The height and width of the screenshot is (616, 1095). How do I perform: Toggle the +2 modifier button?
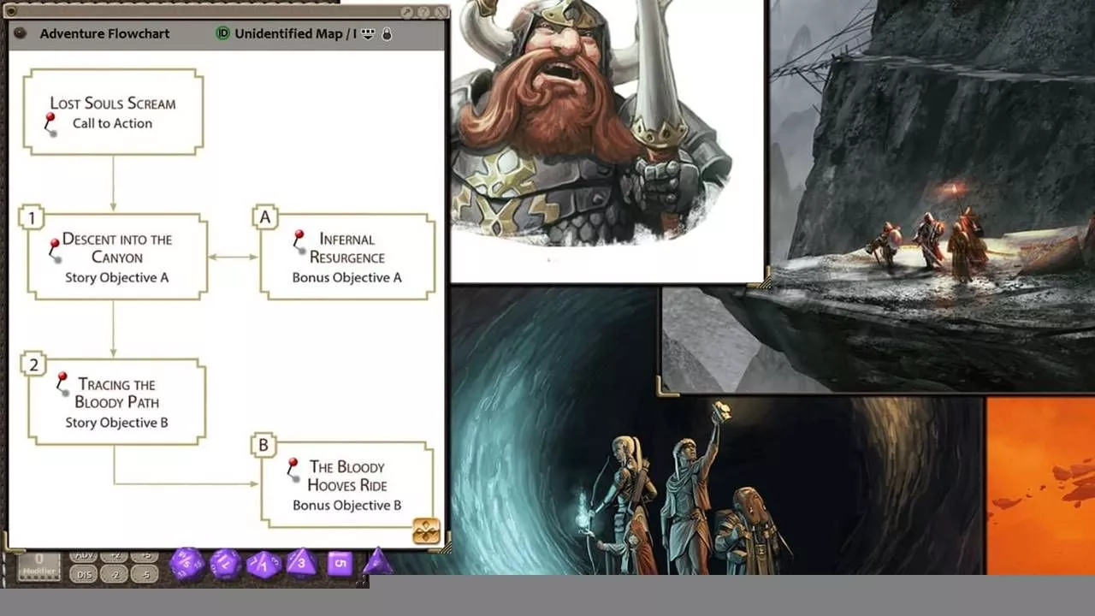(x=115, y=555)
